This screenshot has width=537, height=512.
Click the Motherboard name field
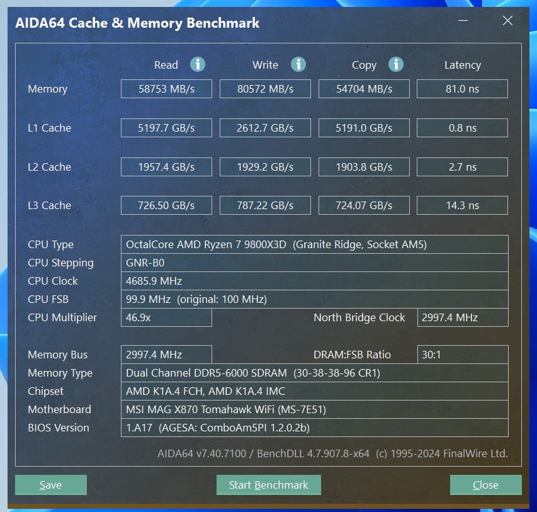(314, 409)
